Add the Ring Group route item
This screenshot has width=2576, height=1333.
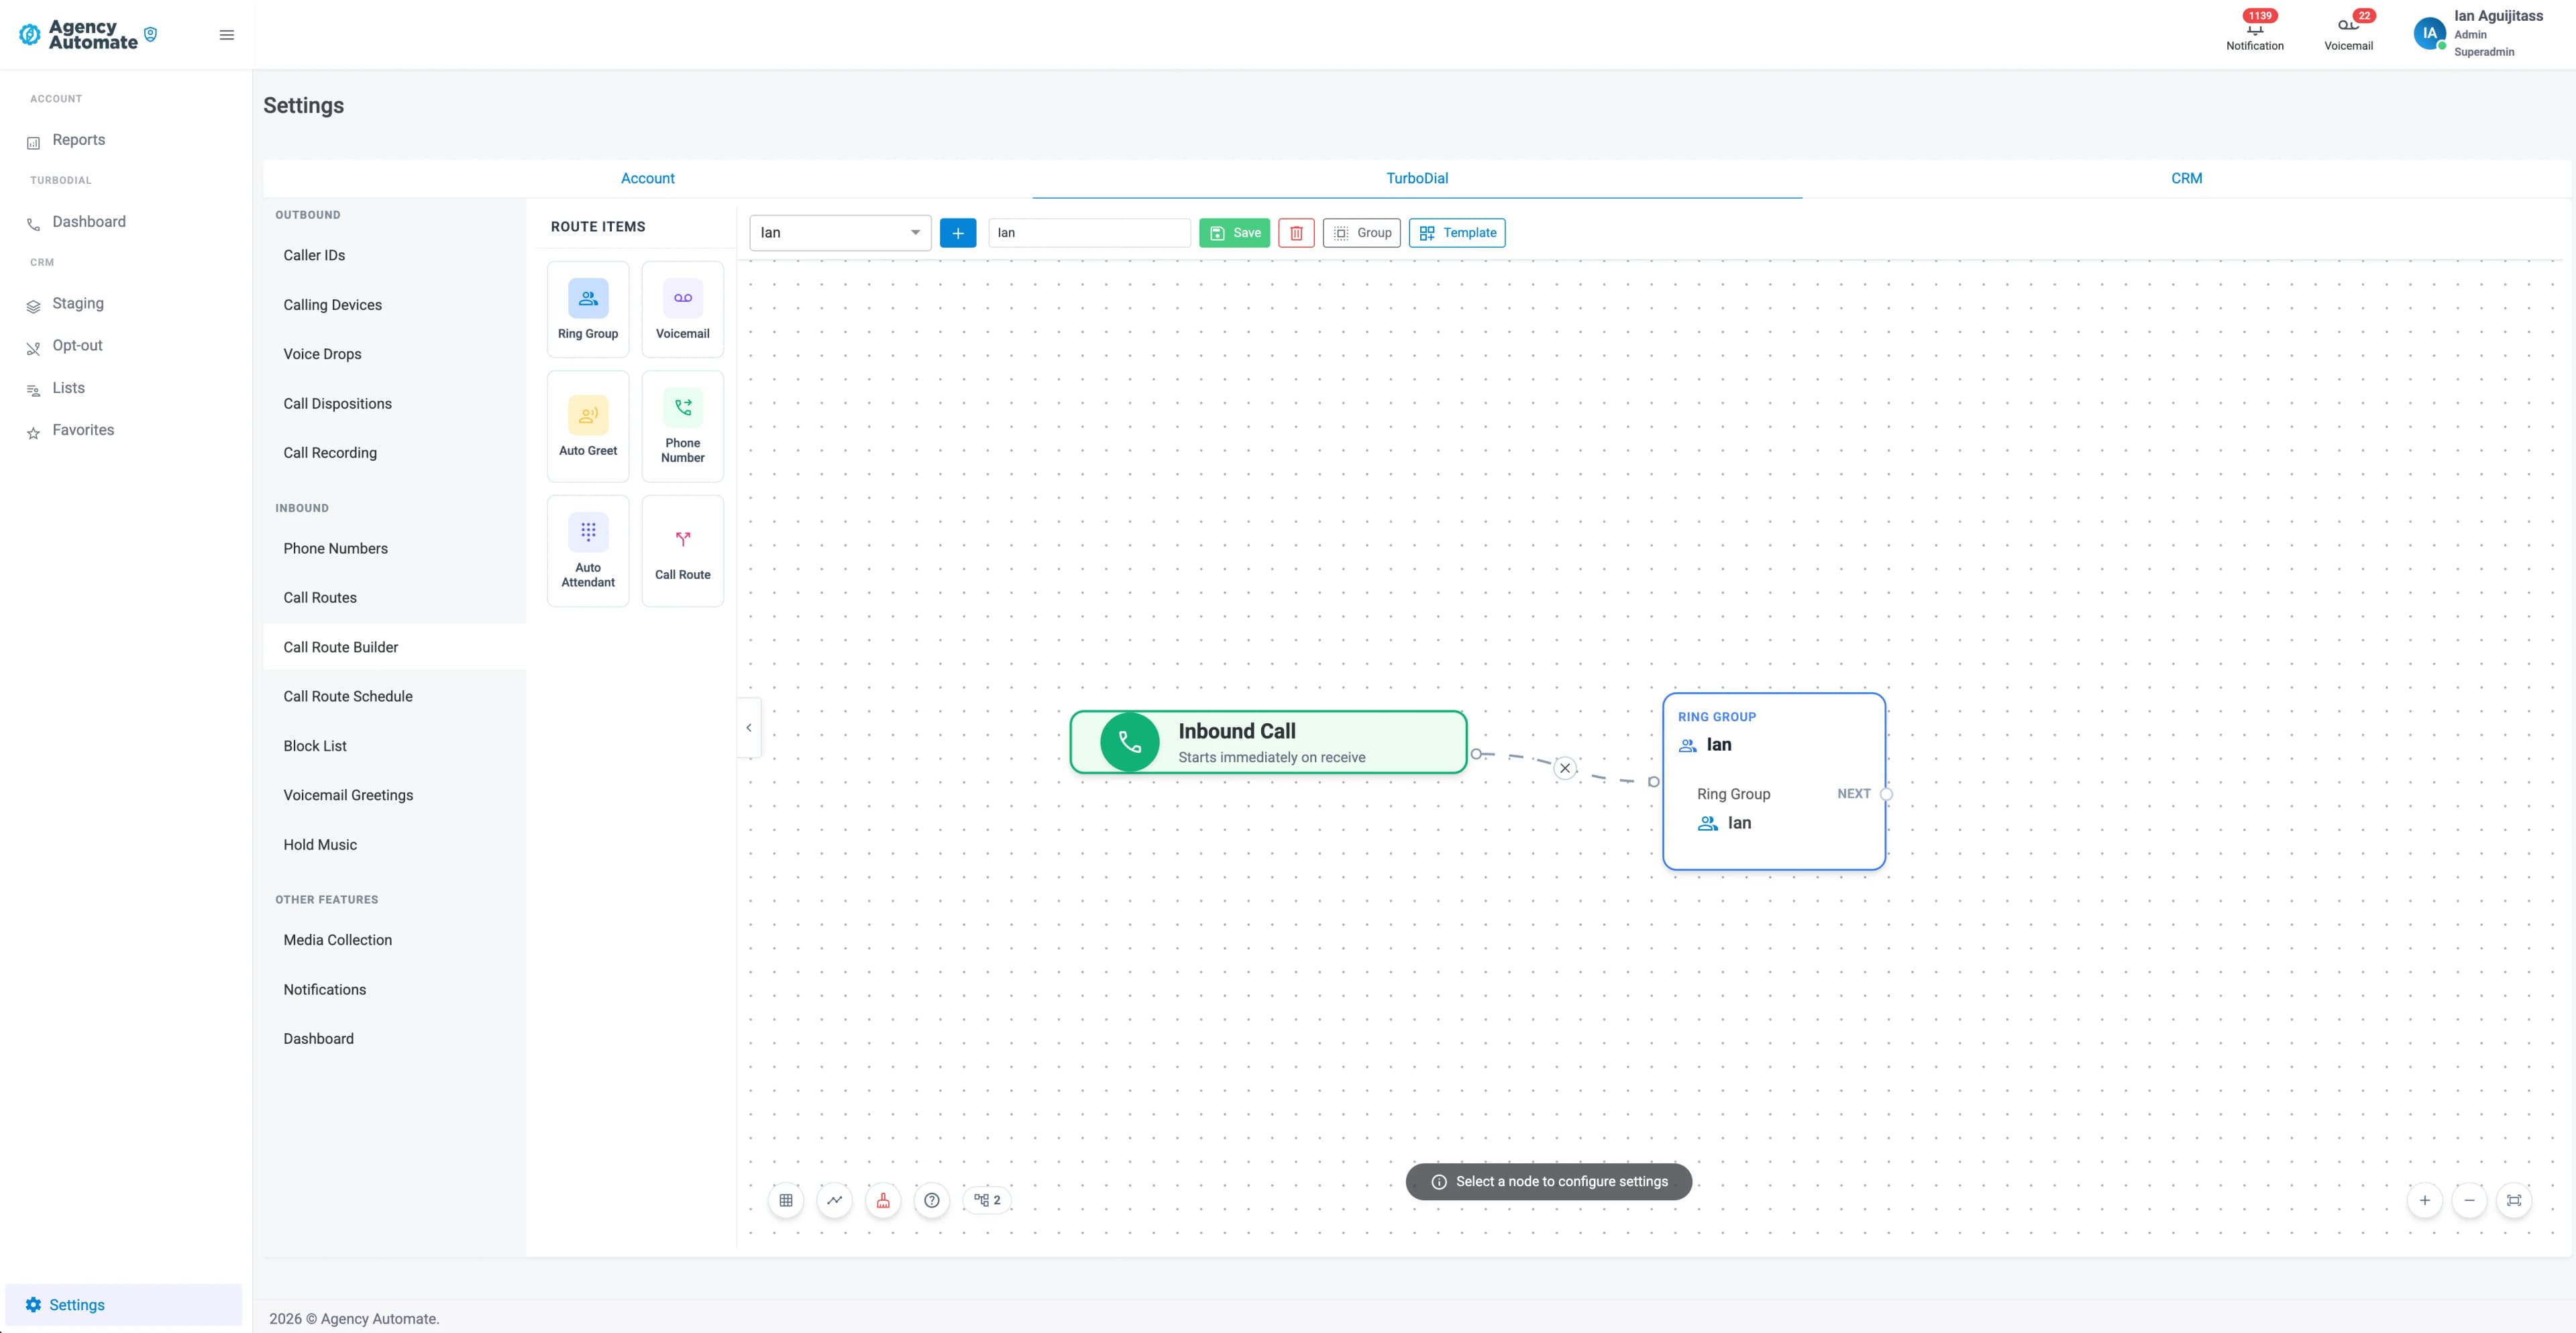(588, 309)
